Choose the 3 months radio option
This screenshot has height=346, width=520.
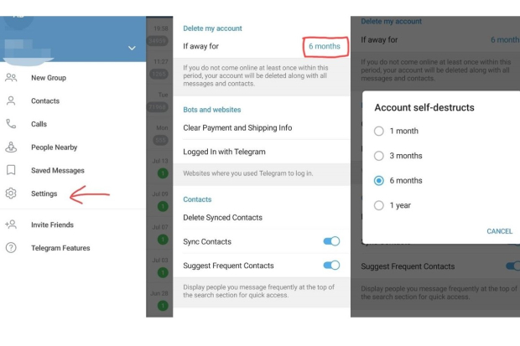click(x=379, y=156)
